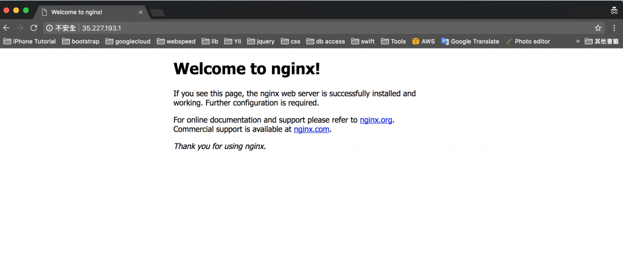623x278 pixels.
Task: Show hidden bookmarks via the chevron
Action: (578, 41)
